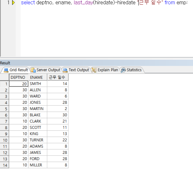
Task: Click the Server Output tab icon
Action: coord(33,70)
